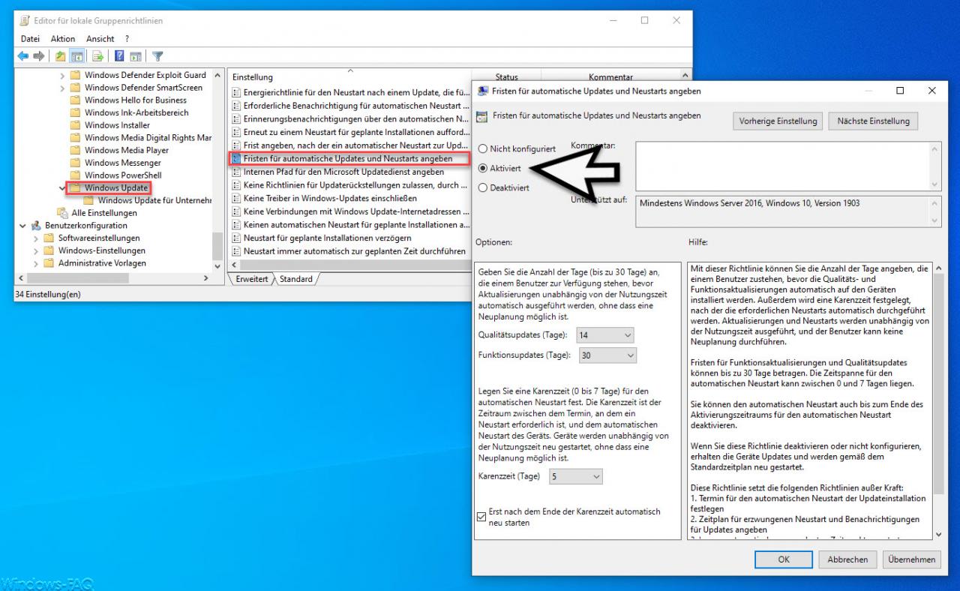Open the ? help menu
Image resolution: width=960 pixels, height=591 pixels.
click(x=127, y=39)
